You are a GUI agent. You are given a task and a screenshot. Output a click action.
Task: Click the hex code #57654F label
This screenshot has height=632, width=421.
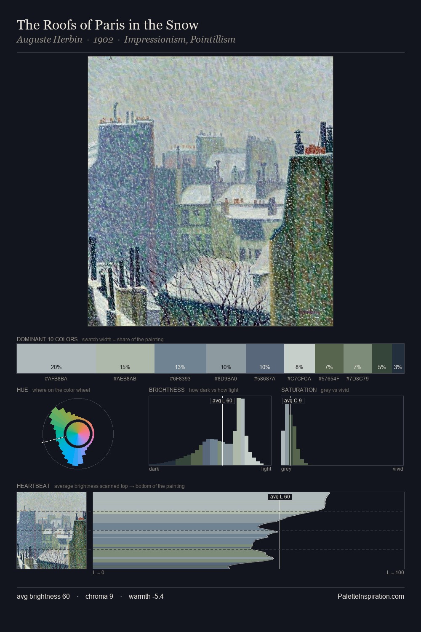click(x=329, y=379)
